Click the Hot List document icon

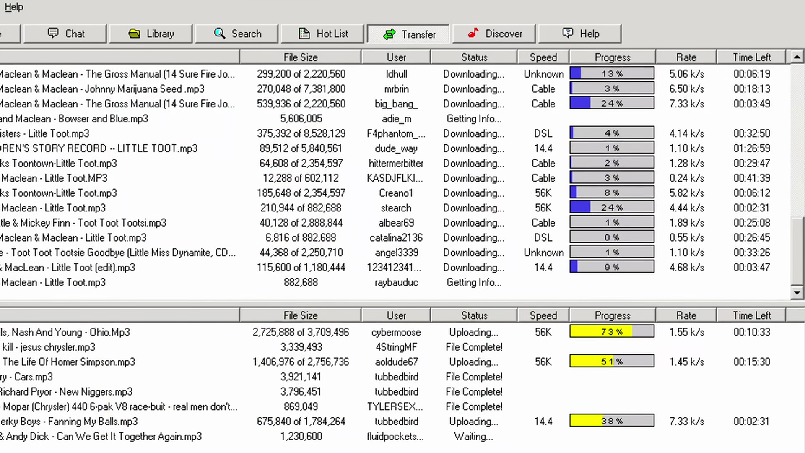pyautogui.click(x=304, y=33)
